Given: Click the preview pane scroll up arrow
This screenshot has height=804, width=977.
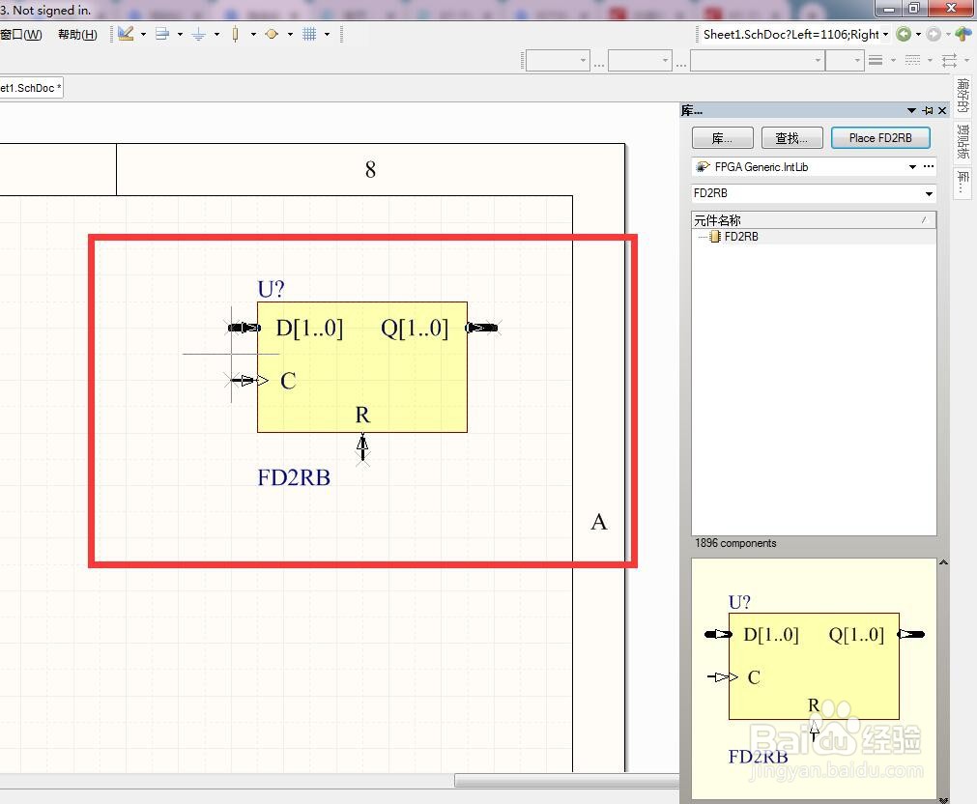Looking at the screenshot, I should [943, 562].
